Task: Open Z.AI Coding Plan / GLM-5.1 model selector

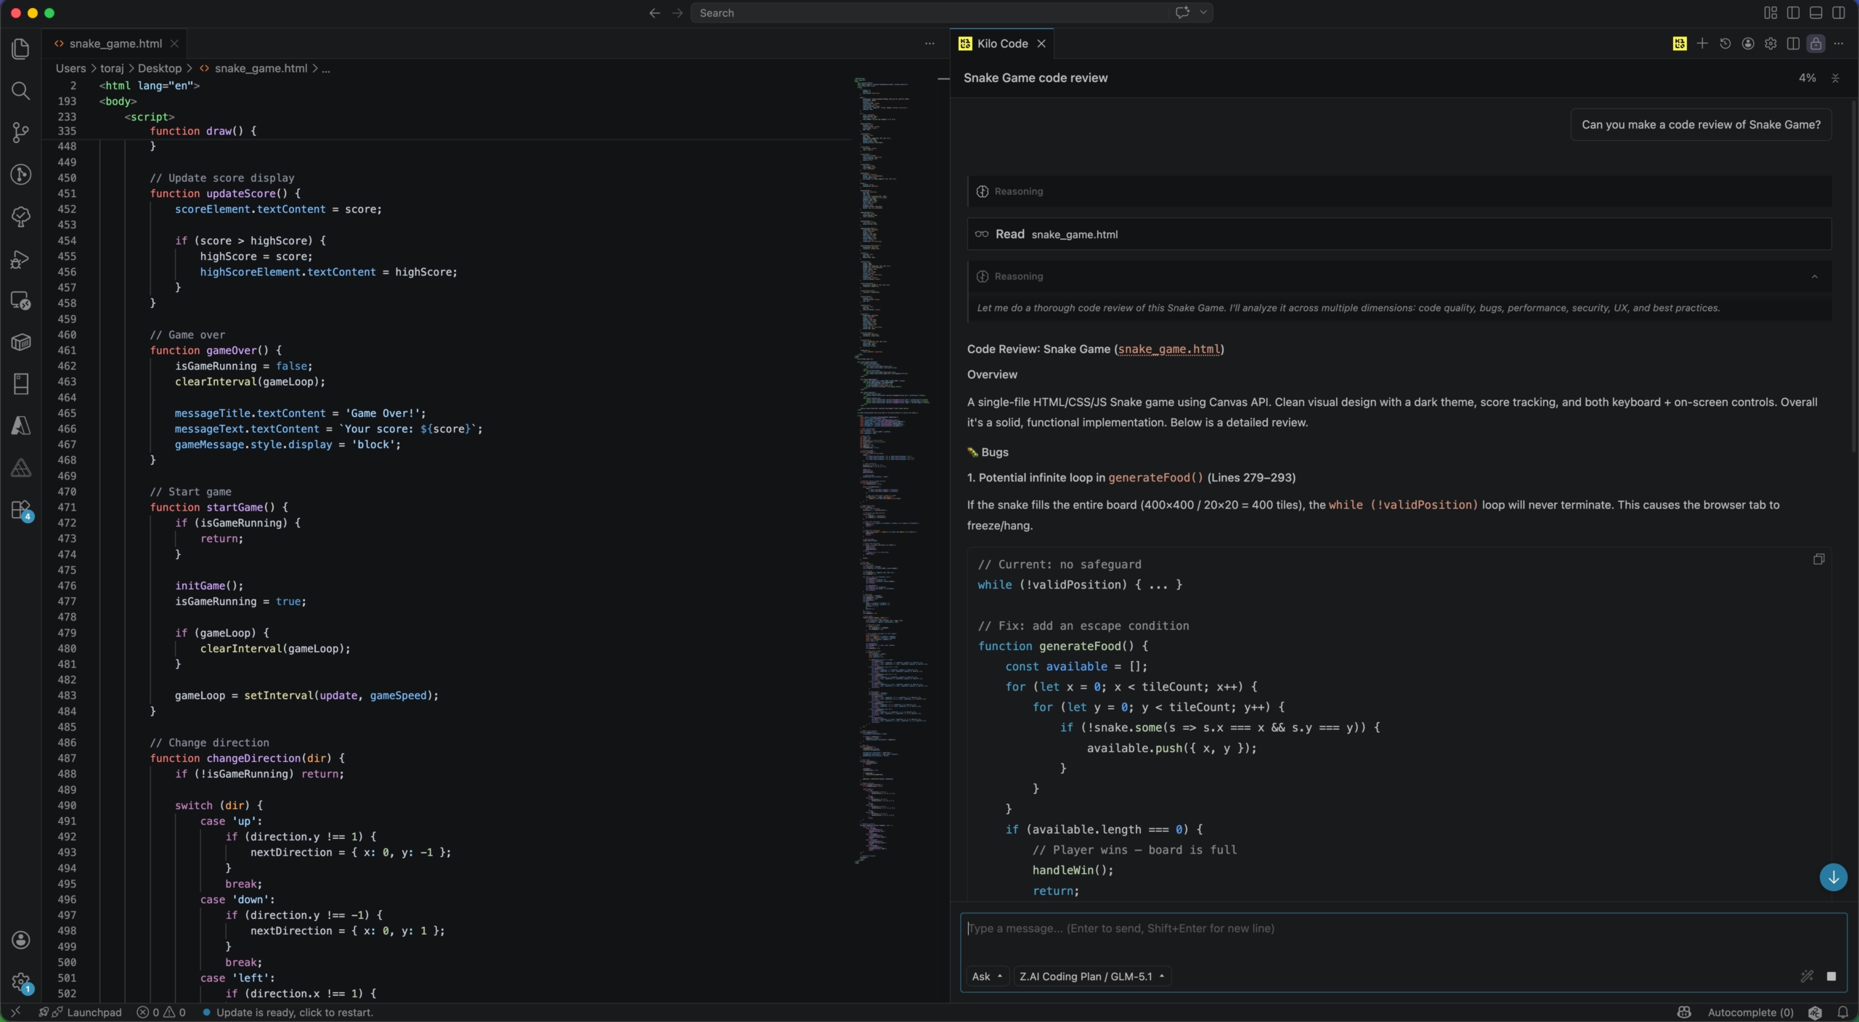Action: 1091,976
